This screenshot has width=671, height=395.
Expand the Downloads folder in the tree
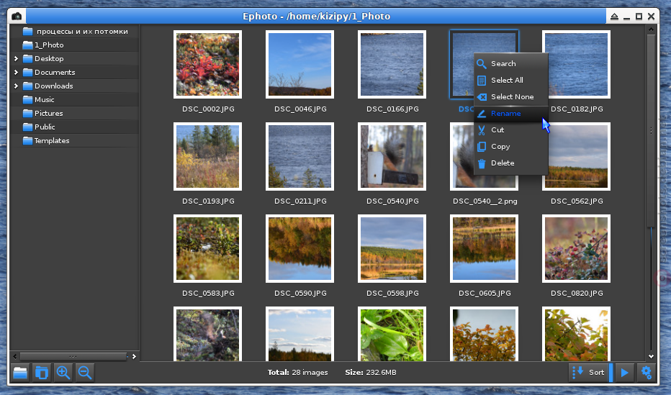pyautogui.click(x=16, y=86)
